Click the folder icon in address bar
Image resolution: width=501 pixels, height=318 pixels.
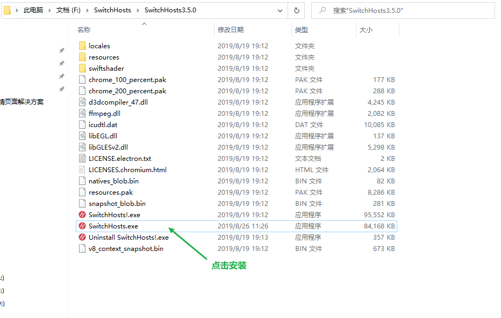click(x=7, y=10)
